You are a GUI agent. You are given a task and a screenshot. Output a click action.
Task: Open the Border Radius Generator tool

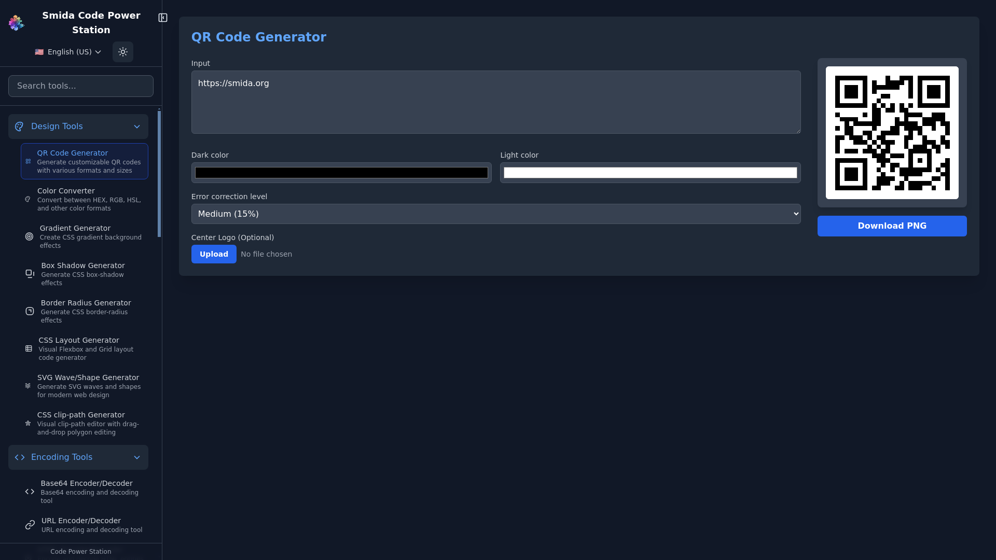tap(85, 311)
